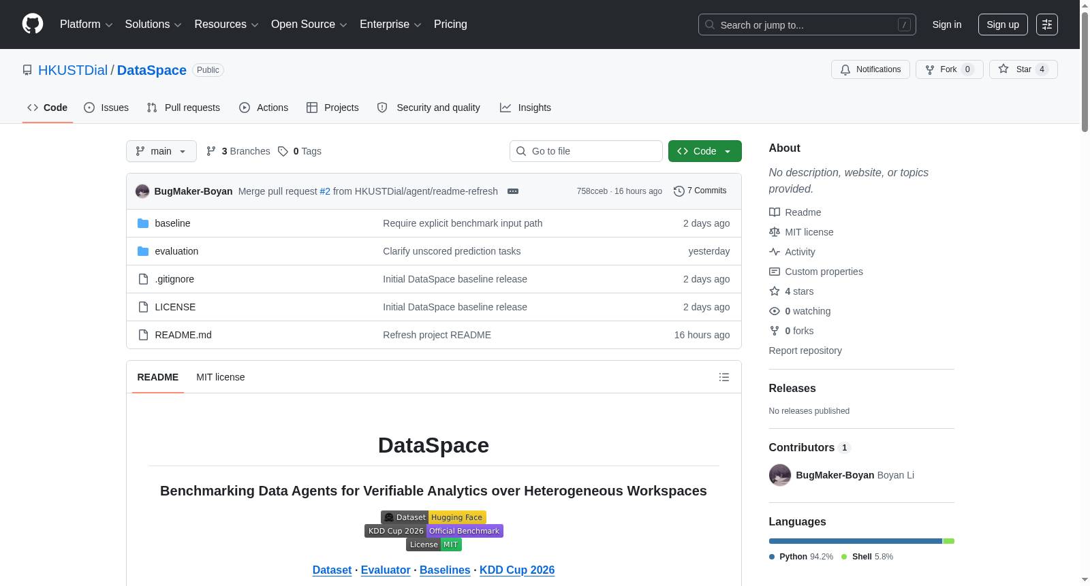Screen dimensions: 1090x586
Task: Click the star icon in Star button
Action: 1003,69
